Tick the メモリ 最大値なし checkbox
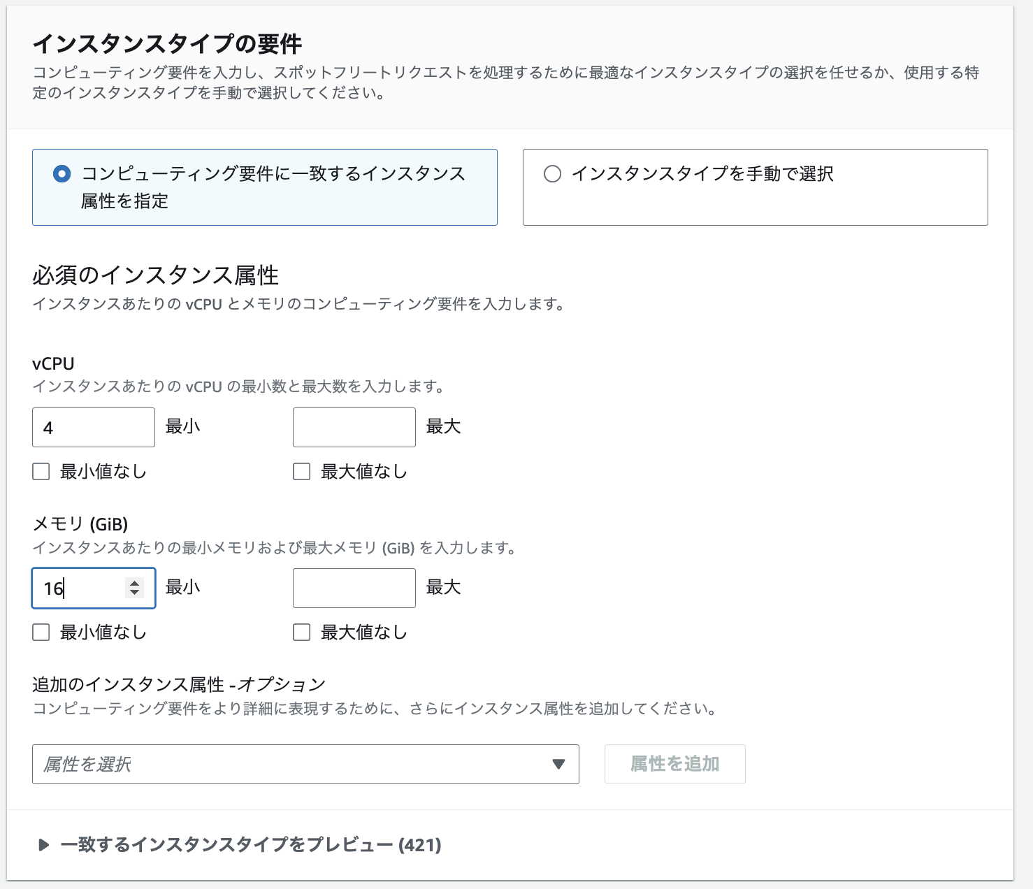This screenshot has height=889, width=1033. point(302,633)
